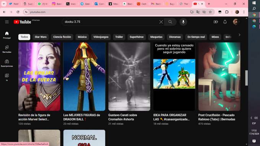Image resolution: width=260 pixels, height=146 pixels.
Task: Switch to the Instagram tab
Action: click(57, 4)
